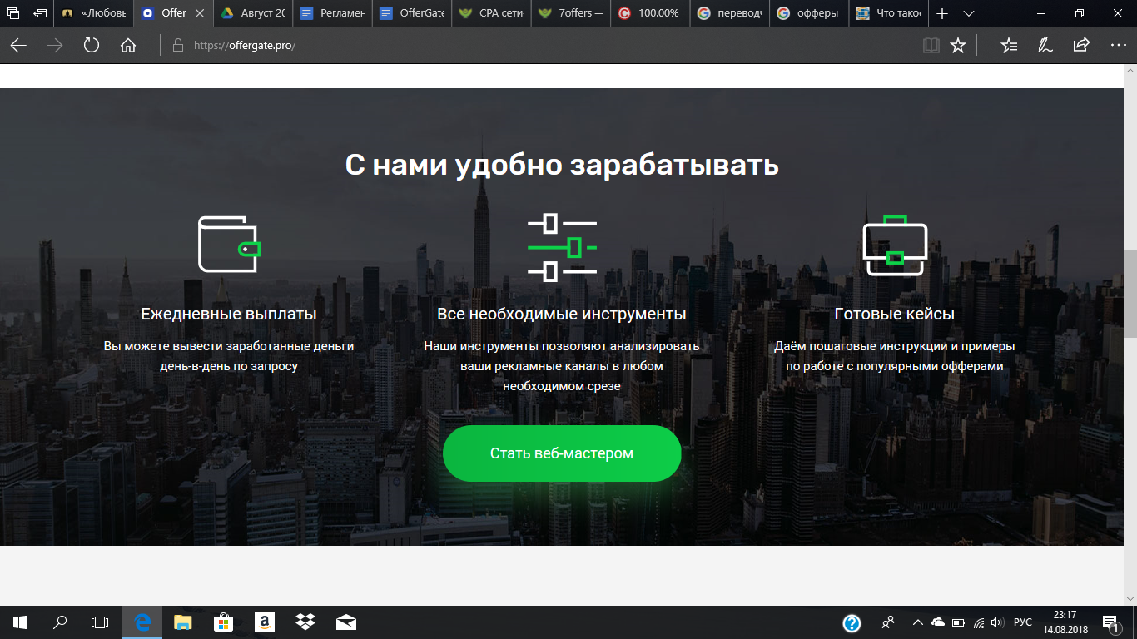Image resolution: width=1137 pixels, height=639 pixels.
Task: Open the Favorites hub
Action: 1008,45
